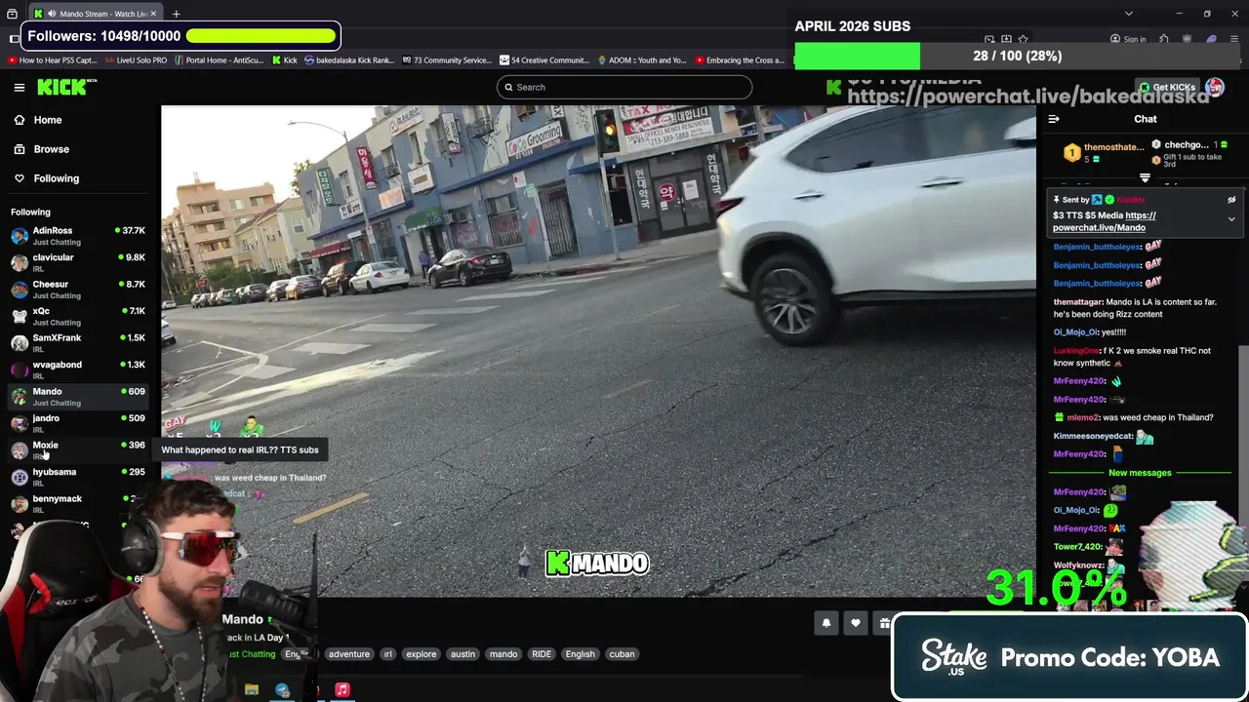The height and width of the screenshot is (702, 1249).
Task: Open bakedalaska Kick Rank... bookmark
Action: point(348,60)
